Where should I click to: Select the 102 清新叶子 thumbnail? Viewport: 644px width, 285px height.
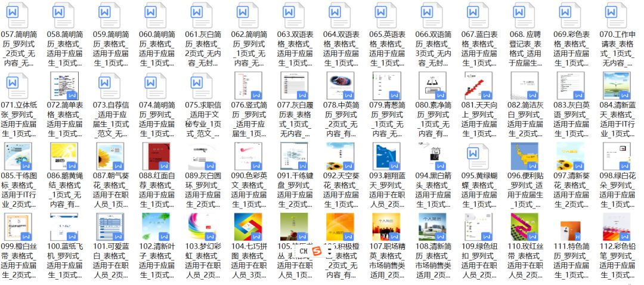point(156,227)
